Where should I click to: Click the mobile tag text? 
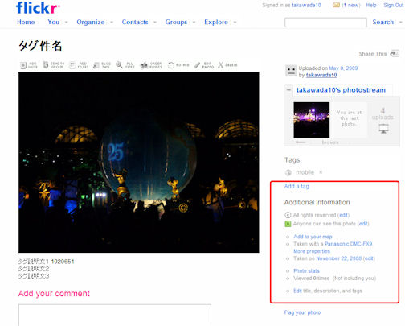point(305,172)
